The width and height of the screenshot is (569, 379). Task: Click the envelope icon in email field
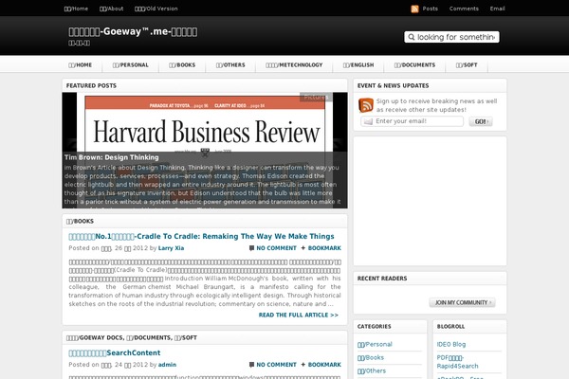[x=368, y=121]
